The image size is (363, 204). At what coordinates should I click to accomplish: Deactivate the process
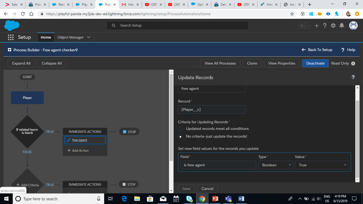315,63
